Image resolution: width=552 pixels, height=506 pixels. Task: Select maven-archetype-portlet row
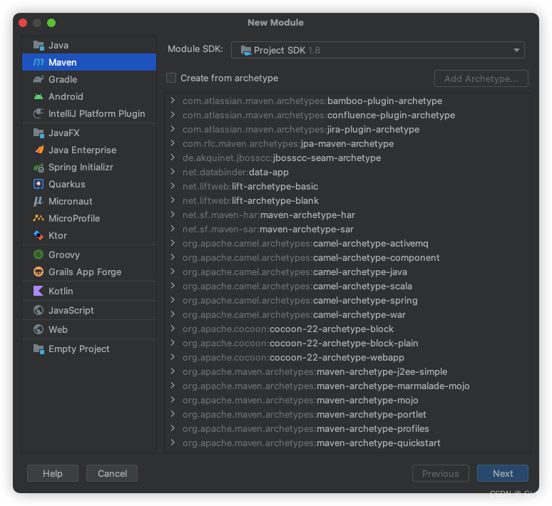(x=347, y=414)
